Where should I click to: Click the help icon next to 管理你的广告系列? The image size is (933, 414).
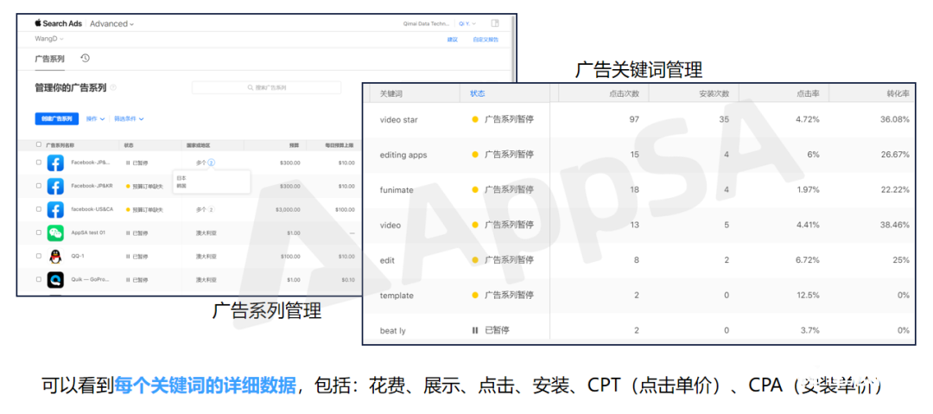(x=113, y=87)
